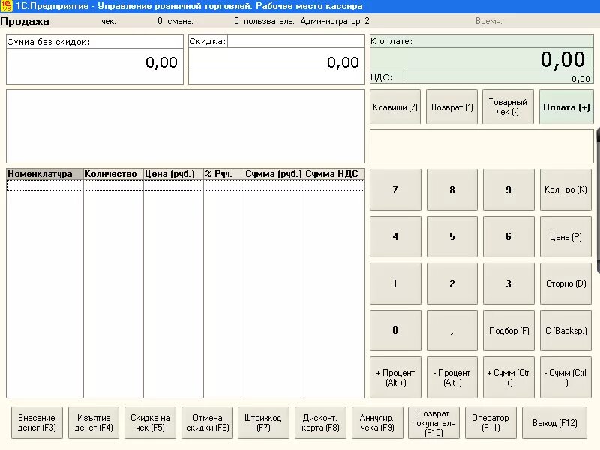Click the % Руч. column header
Viewport: 600px width, 450px height.
click(x=223, y=174)
